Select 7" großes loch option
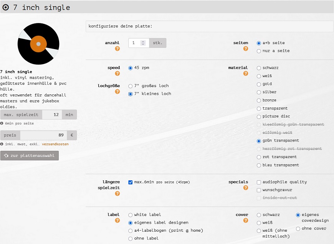This screenshot has width=334, height=244. (x=131, y=86)
